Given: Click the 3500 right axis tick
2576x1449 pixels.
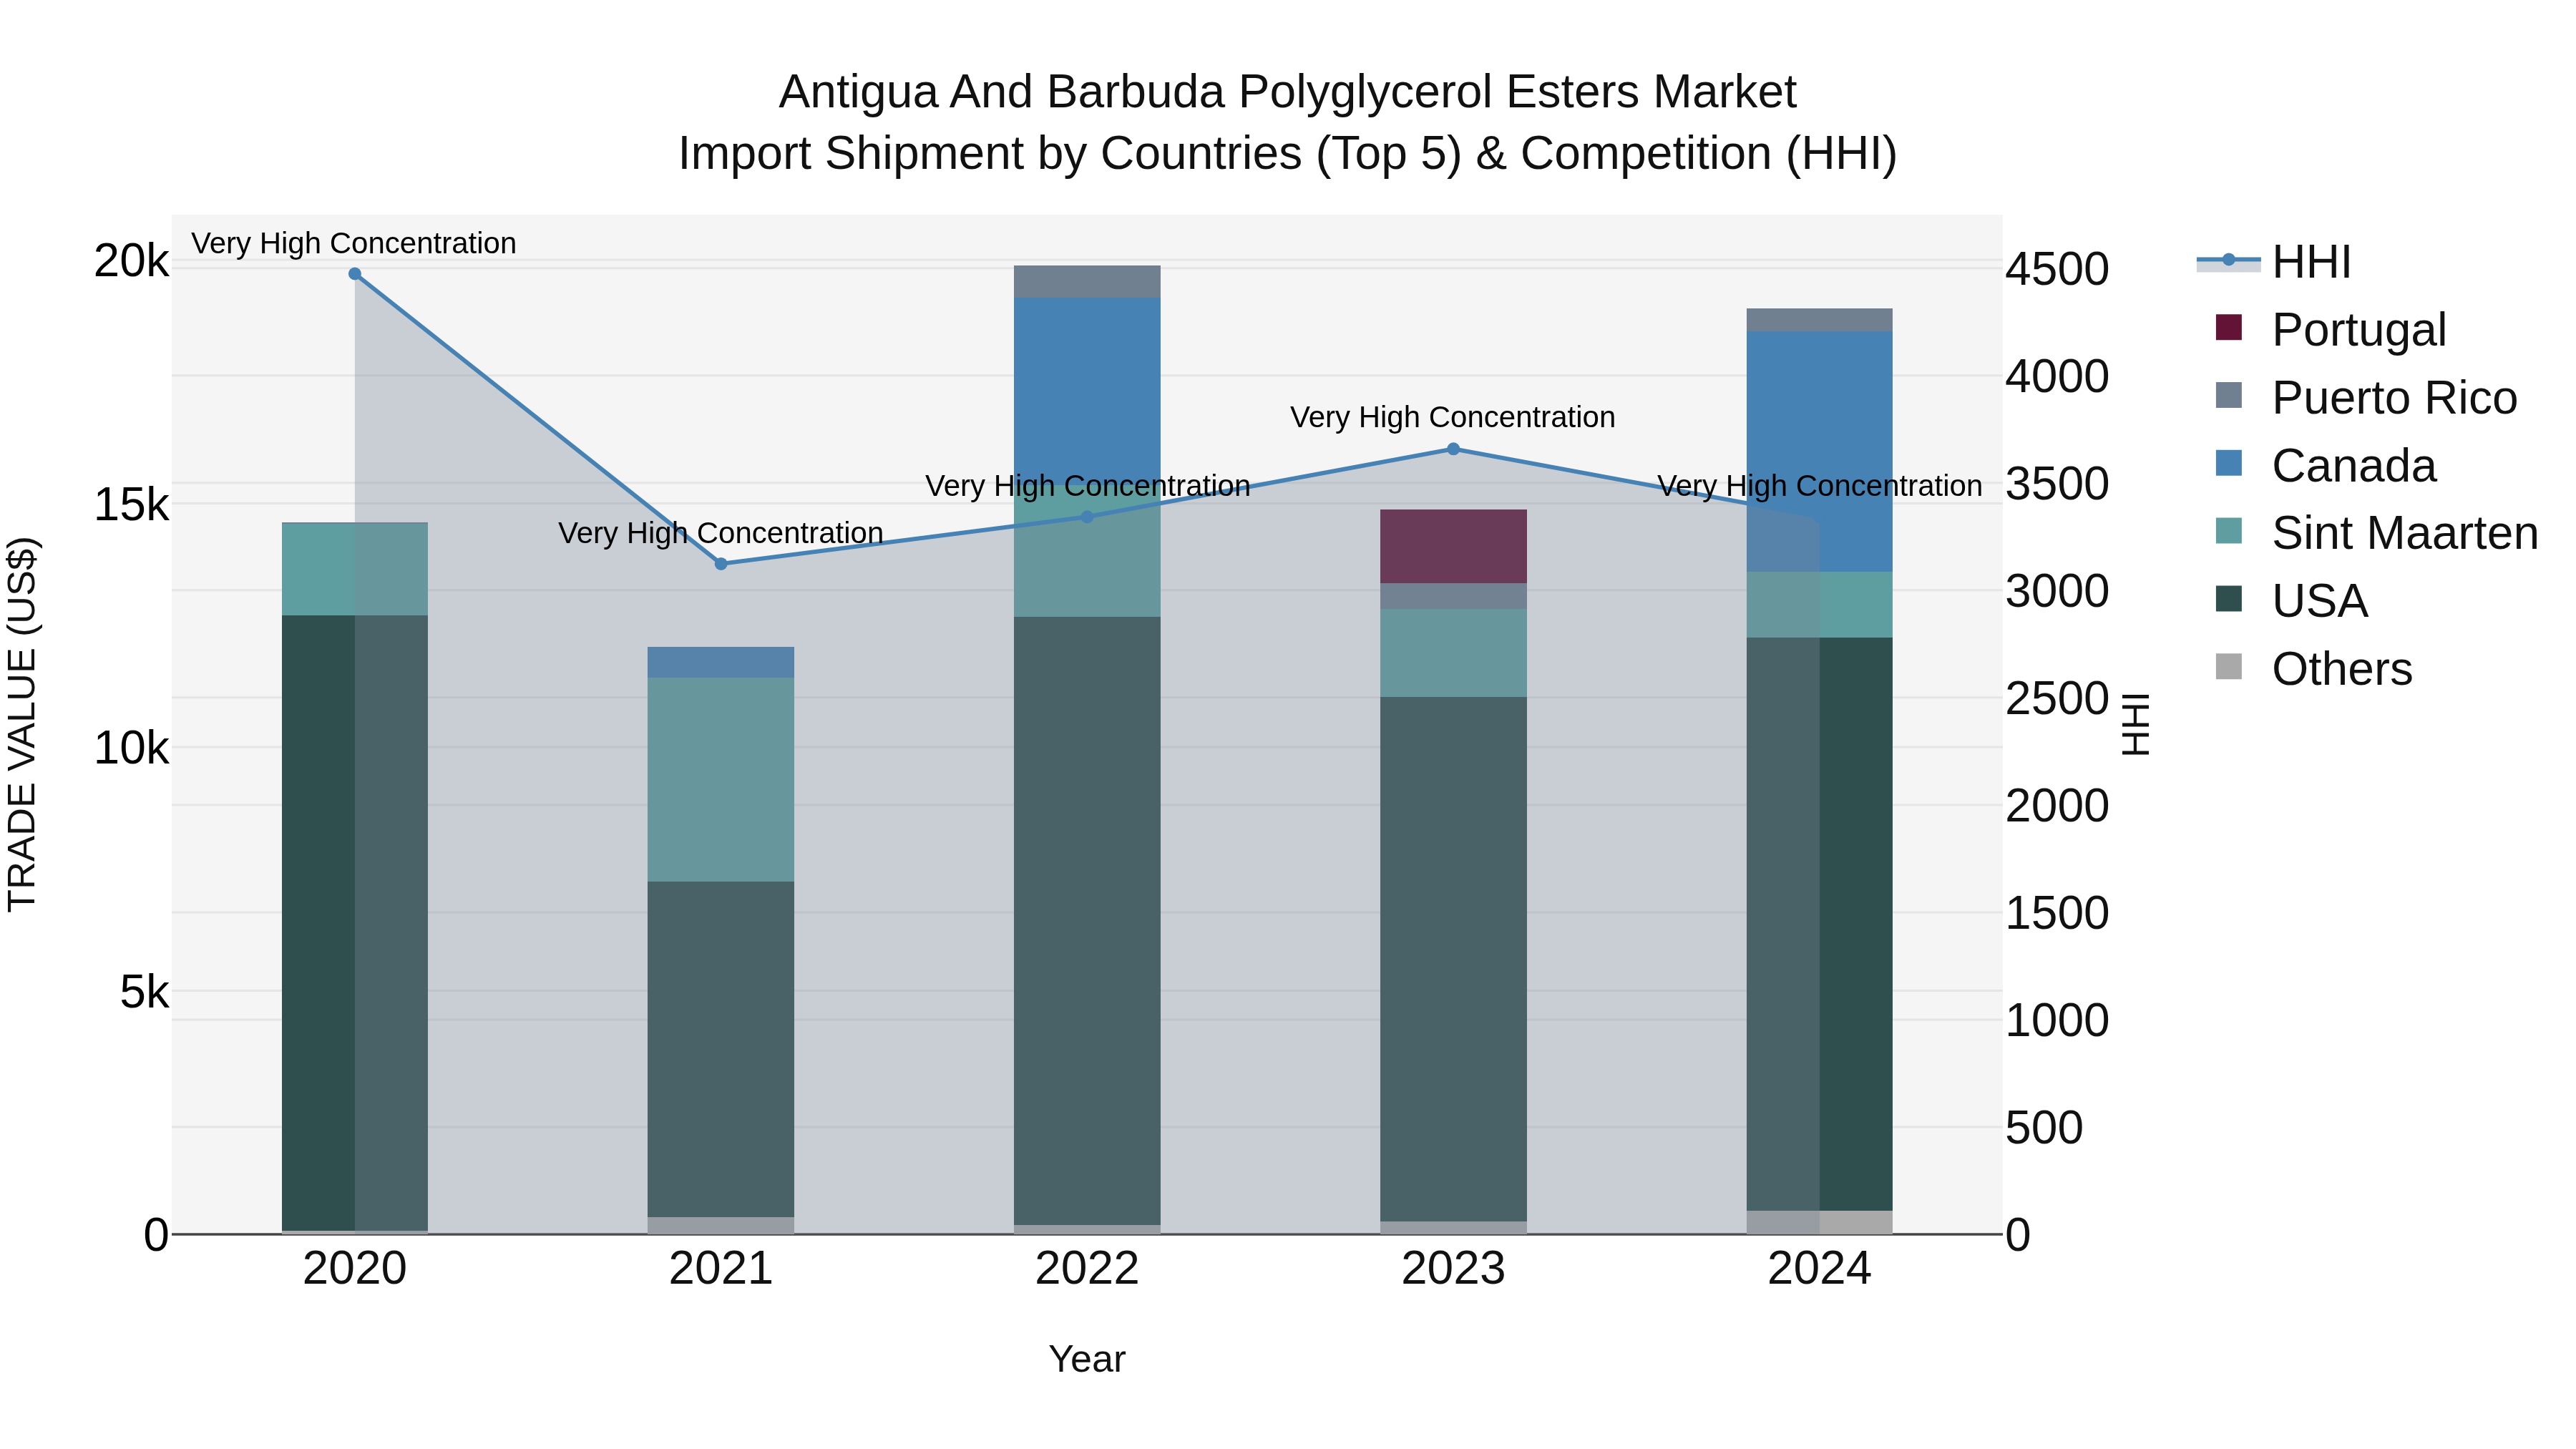Looking at the screenshot, I should 2058,484.
